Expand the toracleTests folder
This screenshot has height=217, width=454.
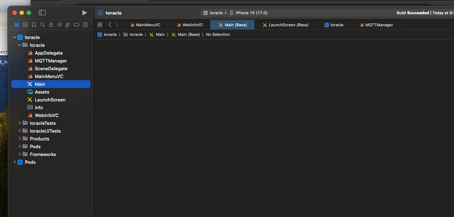[20, 123]
